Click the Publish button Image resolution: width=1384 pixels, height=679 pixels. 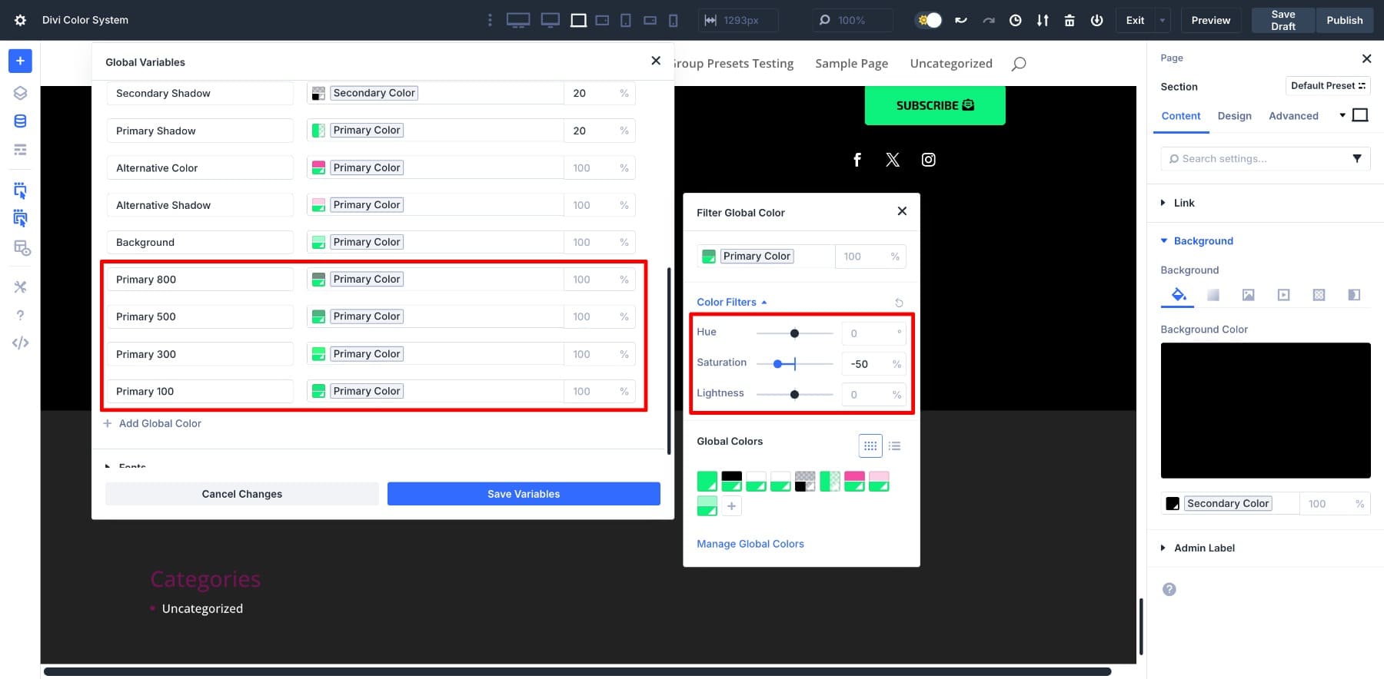(1345, 20)
